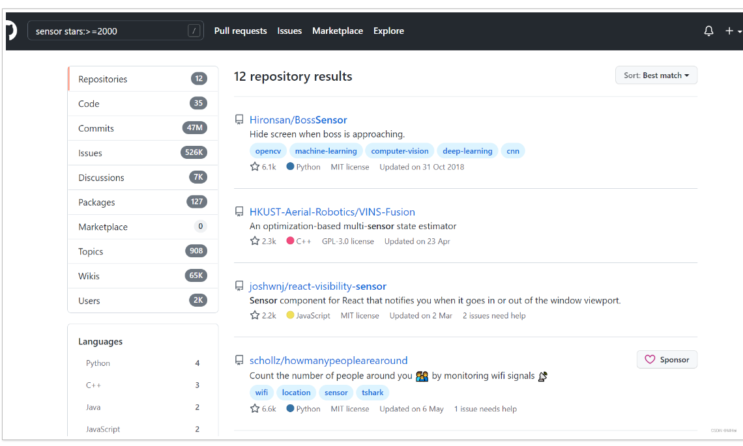The height and width of the screenshot is (446, 743).
Task: Click the wifi topic tag
Action: (x=261, y=393)
